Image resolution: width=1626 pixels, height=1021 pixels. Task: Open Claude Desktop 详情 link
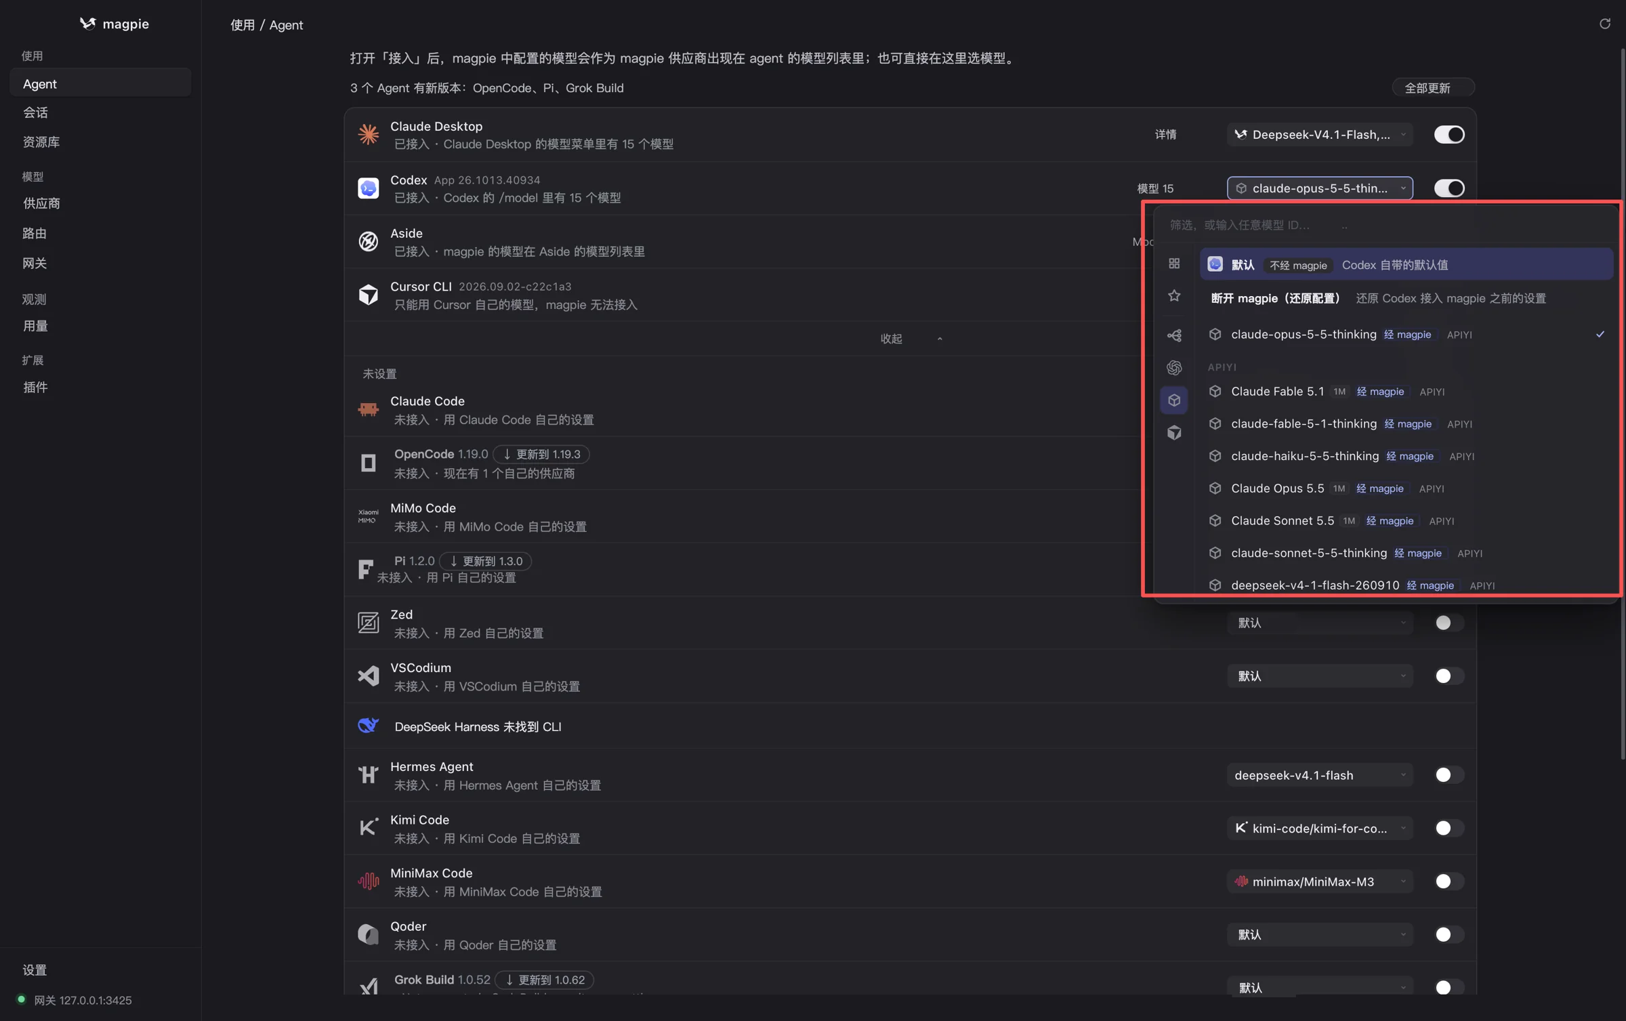pyautogui.click(x=1165, y=134)
